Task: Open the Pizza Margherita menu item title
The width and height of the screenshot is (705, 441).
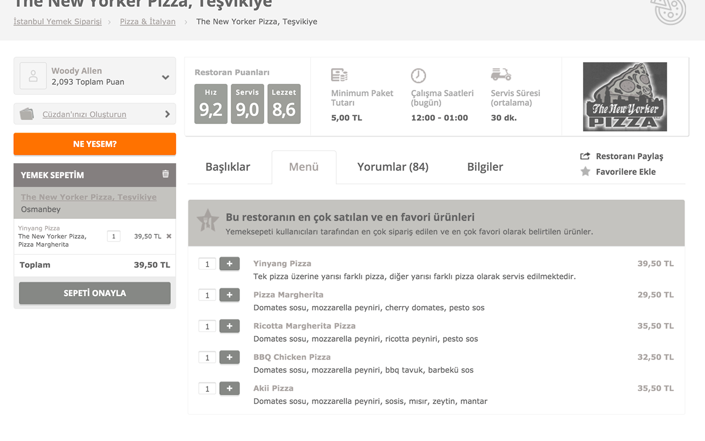Action: 289,295
